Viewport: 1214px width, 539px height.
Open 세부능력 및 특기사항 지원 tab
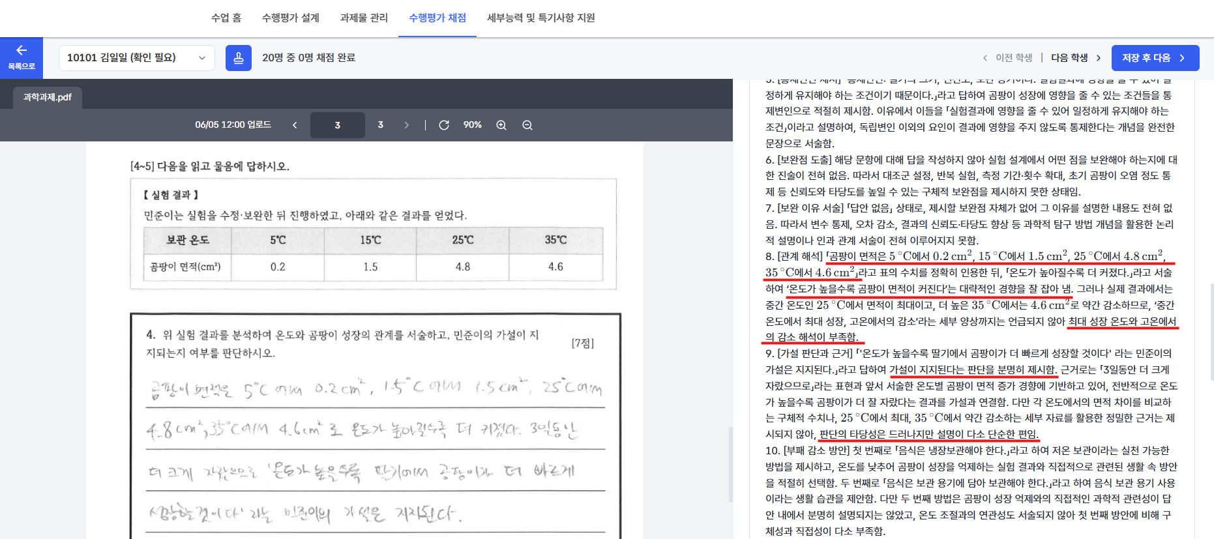[541, 18]
